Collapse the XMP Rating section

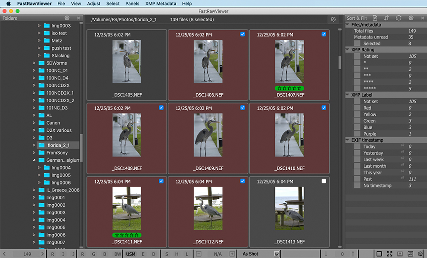point(348,50)
